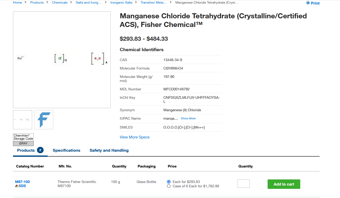This screenshot has height=198, width=340.
Task: Switch to Safety and Handling tab
Action: click(x=109, y=150)
